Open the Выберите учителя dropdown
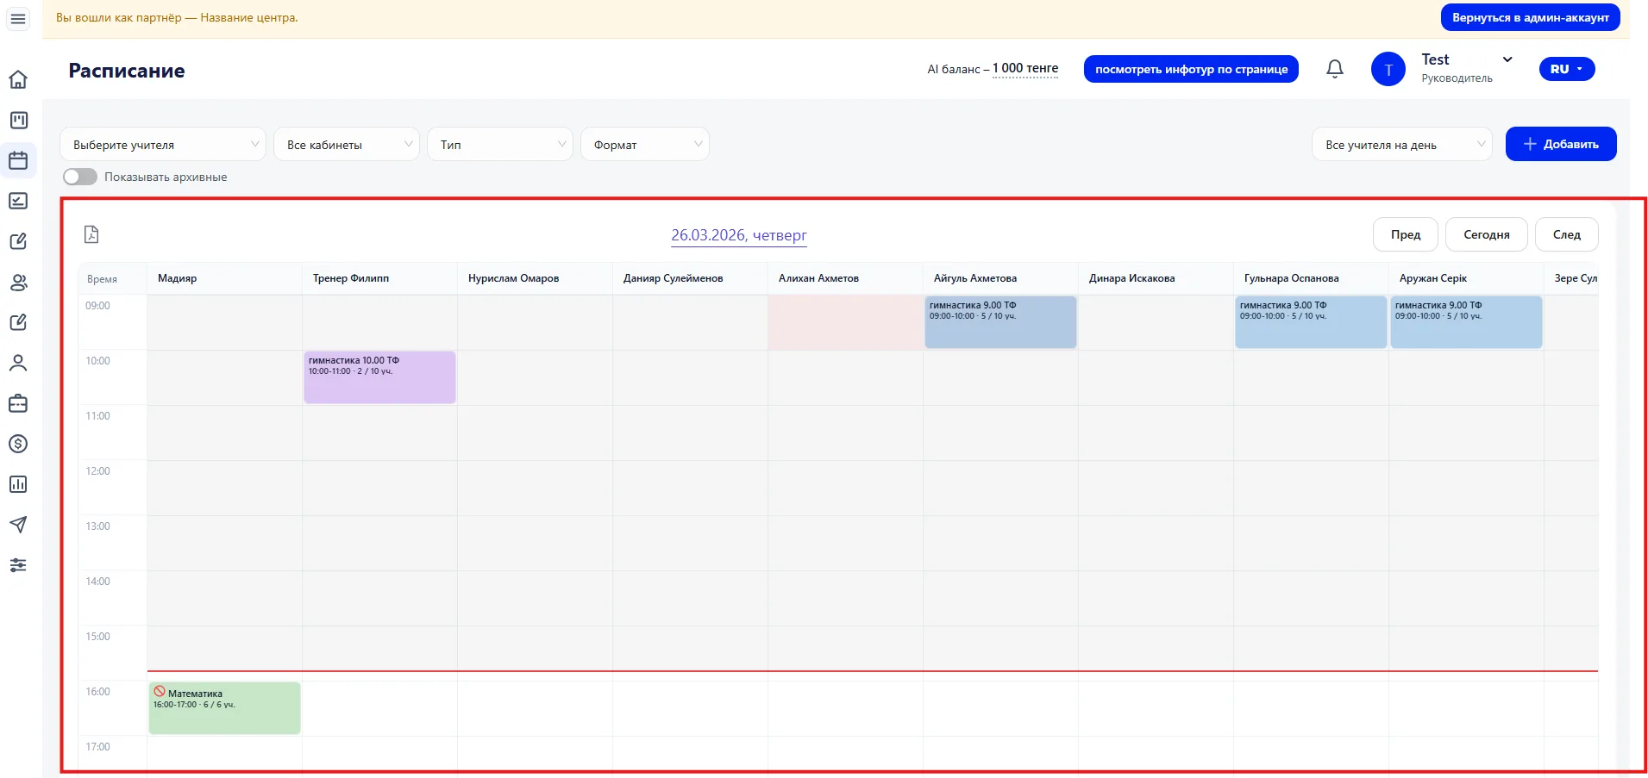The height and width of the screenshot is (778, 1648). [x=162, y=145]
